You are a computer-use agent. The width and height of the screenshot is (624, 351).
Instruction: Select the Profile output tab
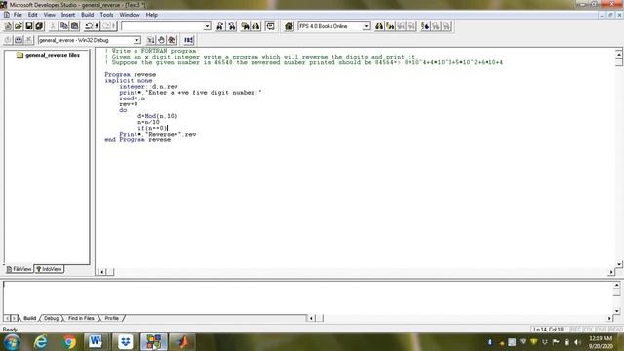(112, 318)
